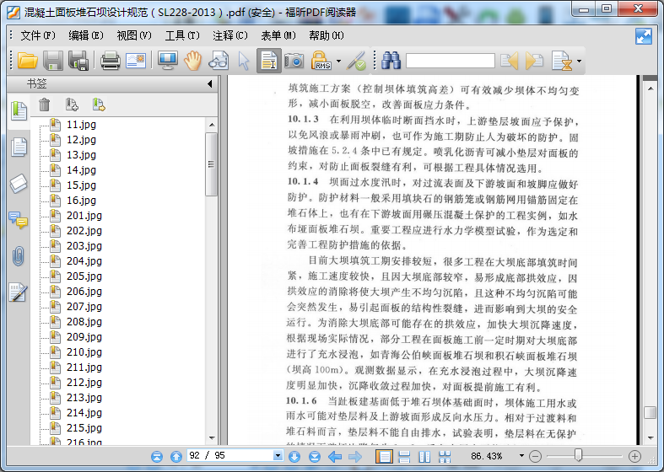Go to the next page
Image resolution: width=664 pixels, height=472 pixels.
pyautogui.click(x=294, y=456)
